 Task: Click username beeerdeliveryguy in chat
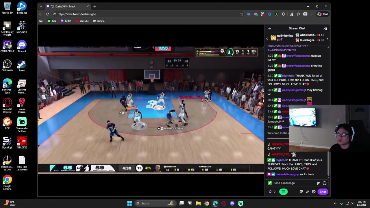point(287,174)
